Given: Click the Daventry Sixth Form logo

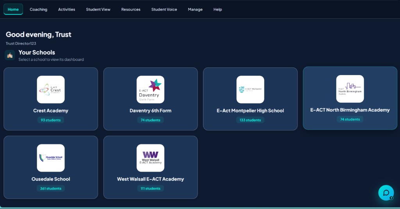Looking at the screenshot, I should click(150, 90).
